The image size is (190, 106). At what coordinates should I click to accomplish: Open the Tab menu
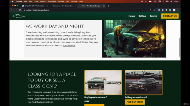click(67, 1)
